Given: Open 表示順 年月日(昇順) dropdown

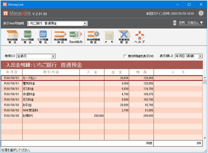Looking at the screenshot, I should point(200,56).
